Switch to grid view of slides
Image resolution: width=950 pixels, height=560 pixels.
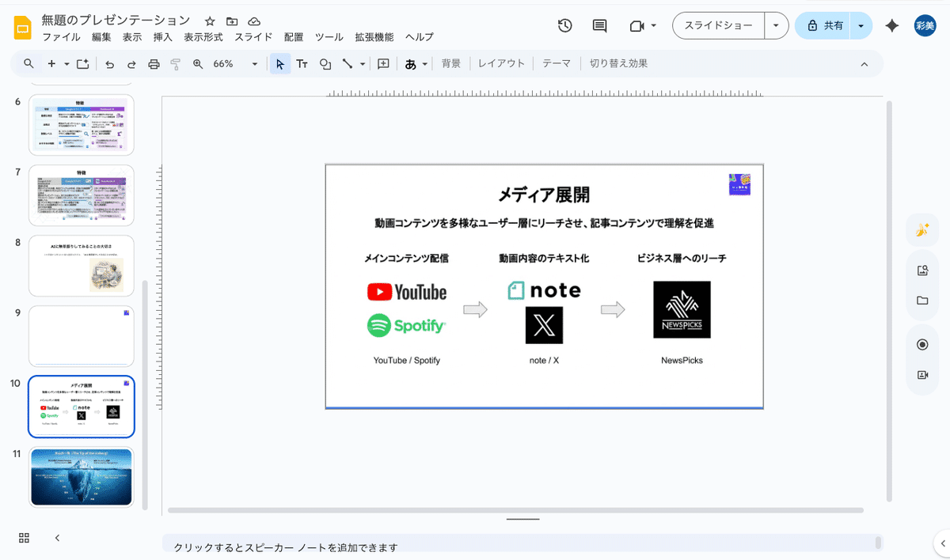coord(24,538)
